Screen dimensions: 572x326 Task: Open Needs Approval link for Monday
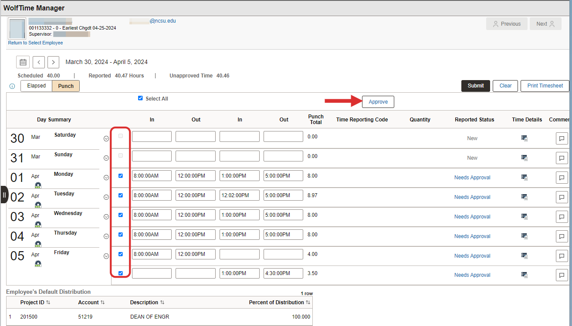[472, 178]
